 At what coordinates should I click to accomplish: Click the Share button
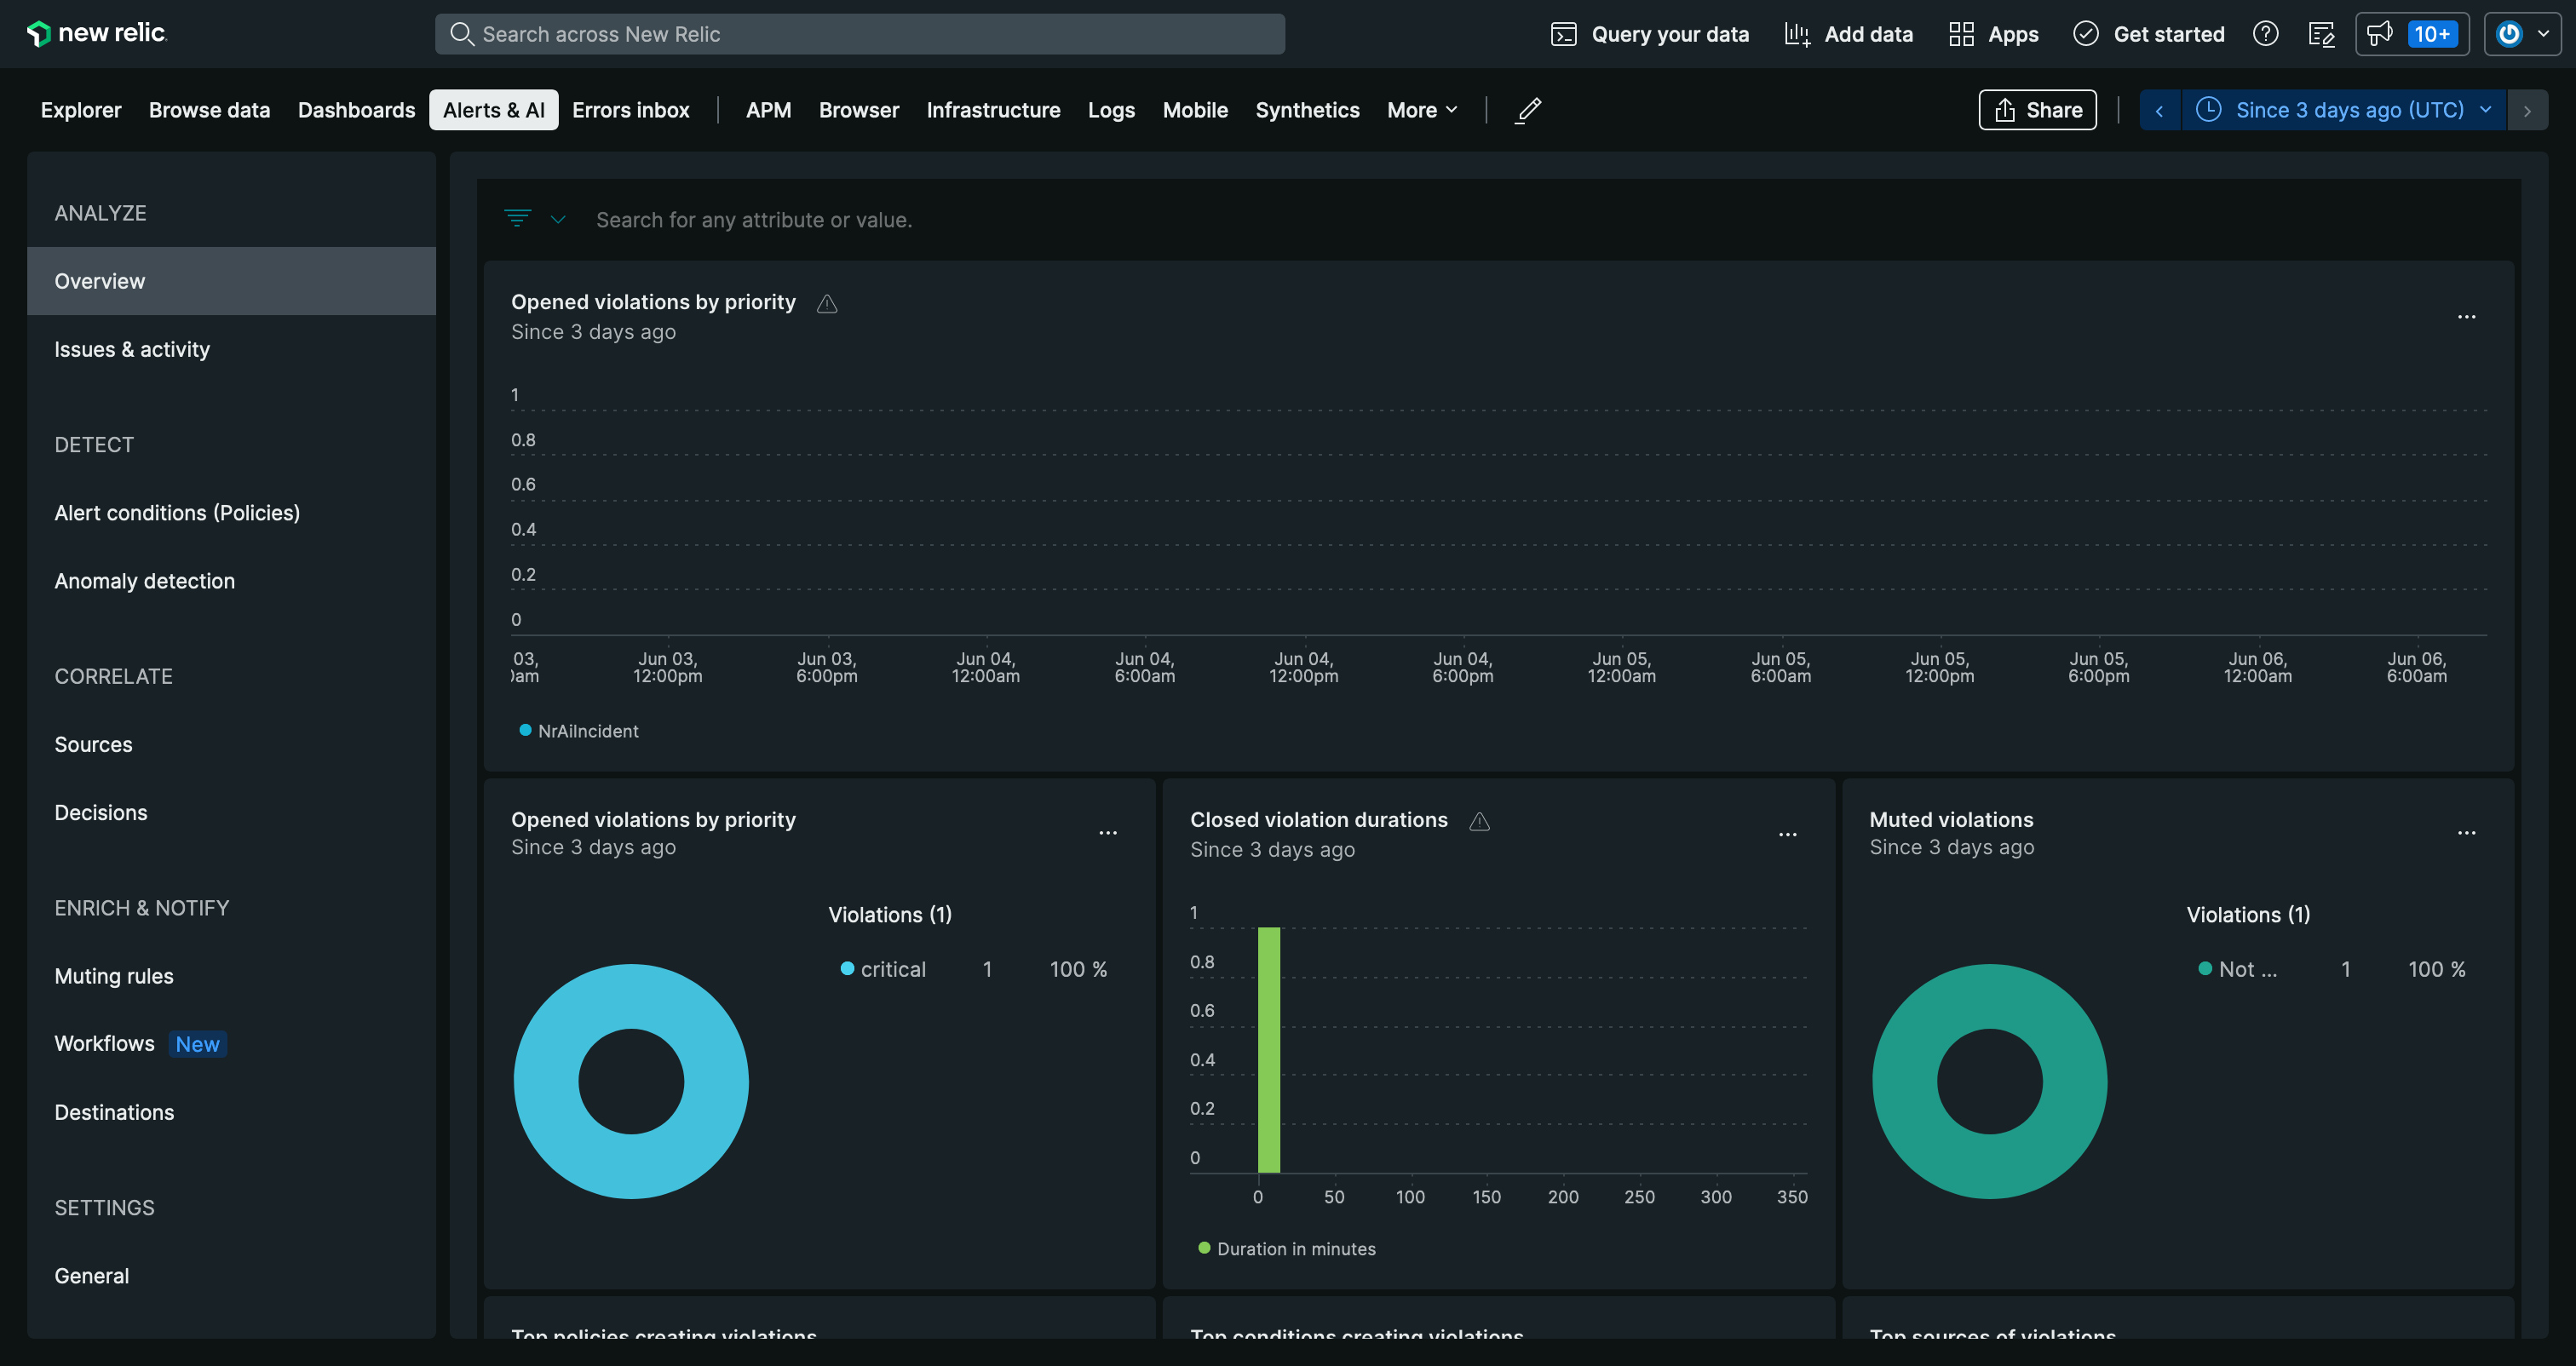[x=2037, y=110]
